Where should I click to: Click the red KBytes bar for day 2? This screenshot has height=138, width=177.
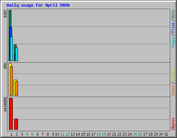[16, 124]
